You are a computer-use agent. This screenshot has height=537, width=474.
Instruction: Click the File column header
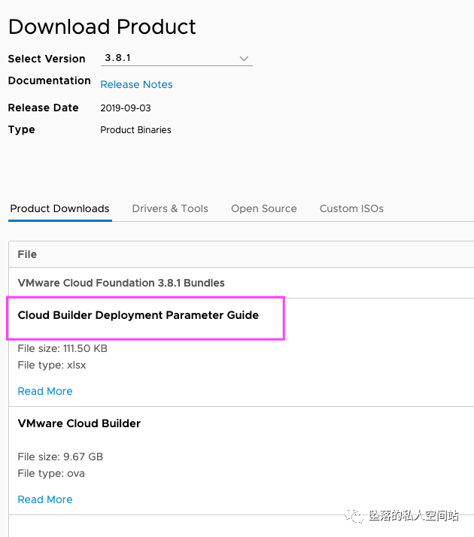coord(27,254)
